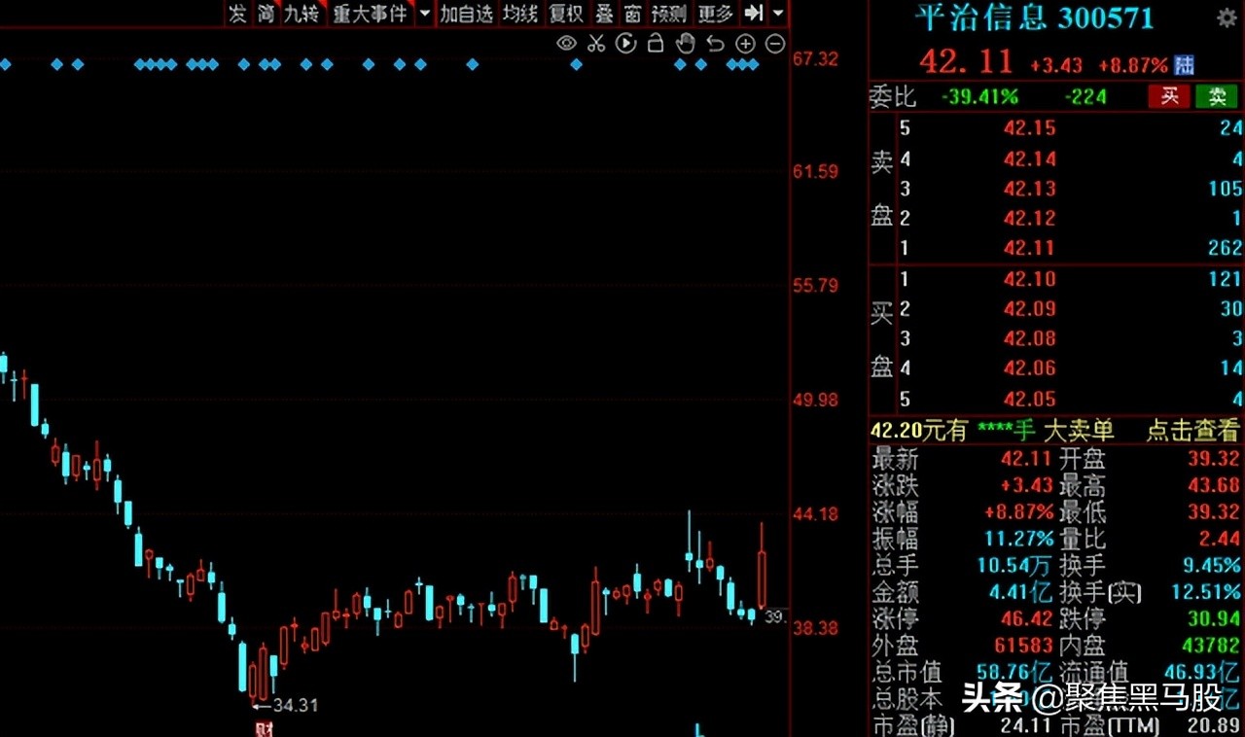Click the 窗 window button

(x=633, y=13)
